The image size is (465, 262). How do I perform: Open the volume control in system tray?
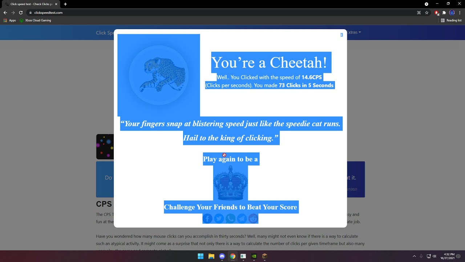pyautogui.click(x=434, y=256)
